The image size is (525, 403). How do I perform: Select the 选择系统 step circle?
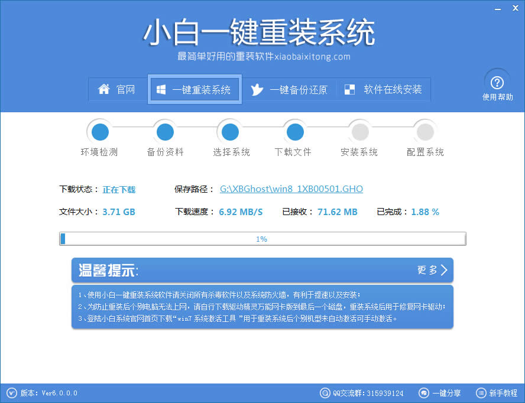pyautogui.click(x=229, y=132)
